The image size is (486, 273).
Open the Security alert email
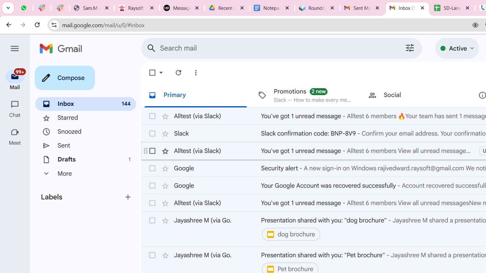pyautogui.click(x=314, y=168)
